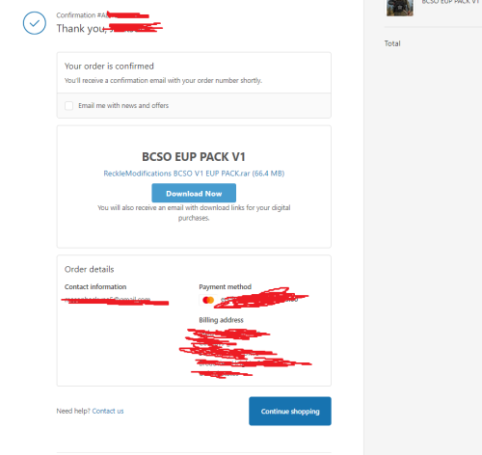Screen dimensions: 482x455
Task: Click the Mastercard payment icon
Action: 208,300
